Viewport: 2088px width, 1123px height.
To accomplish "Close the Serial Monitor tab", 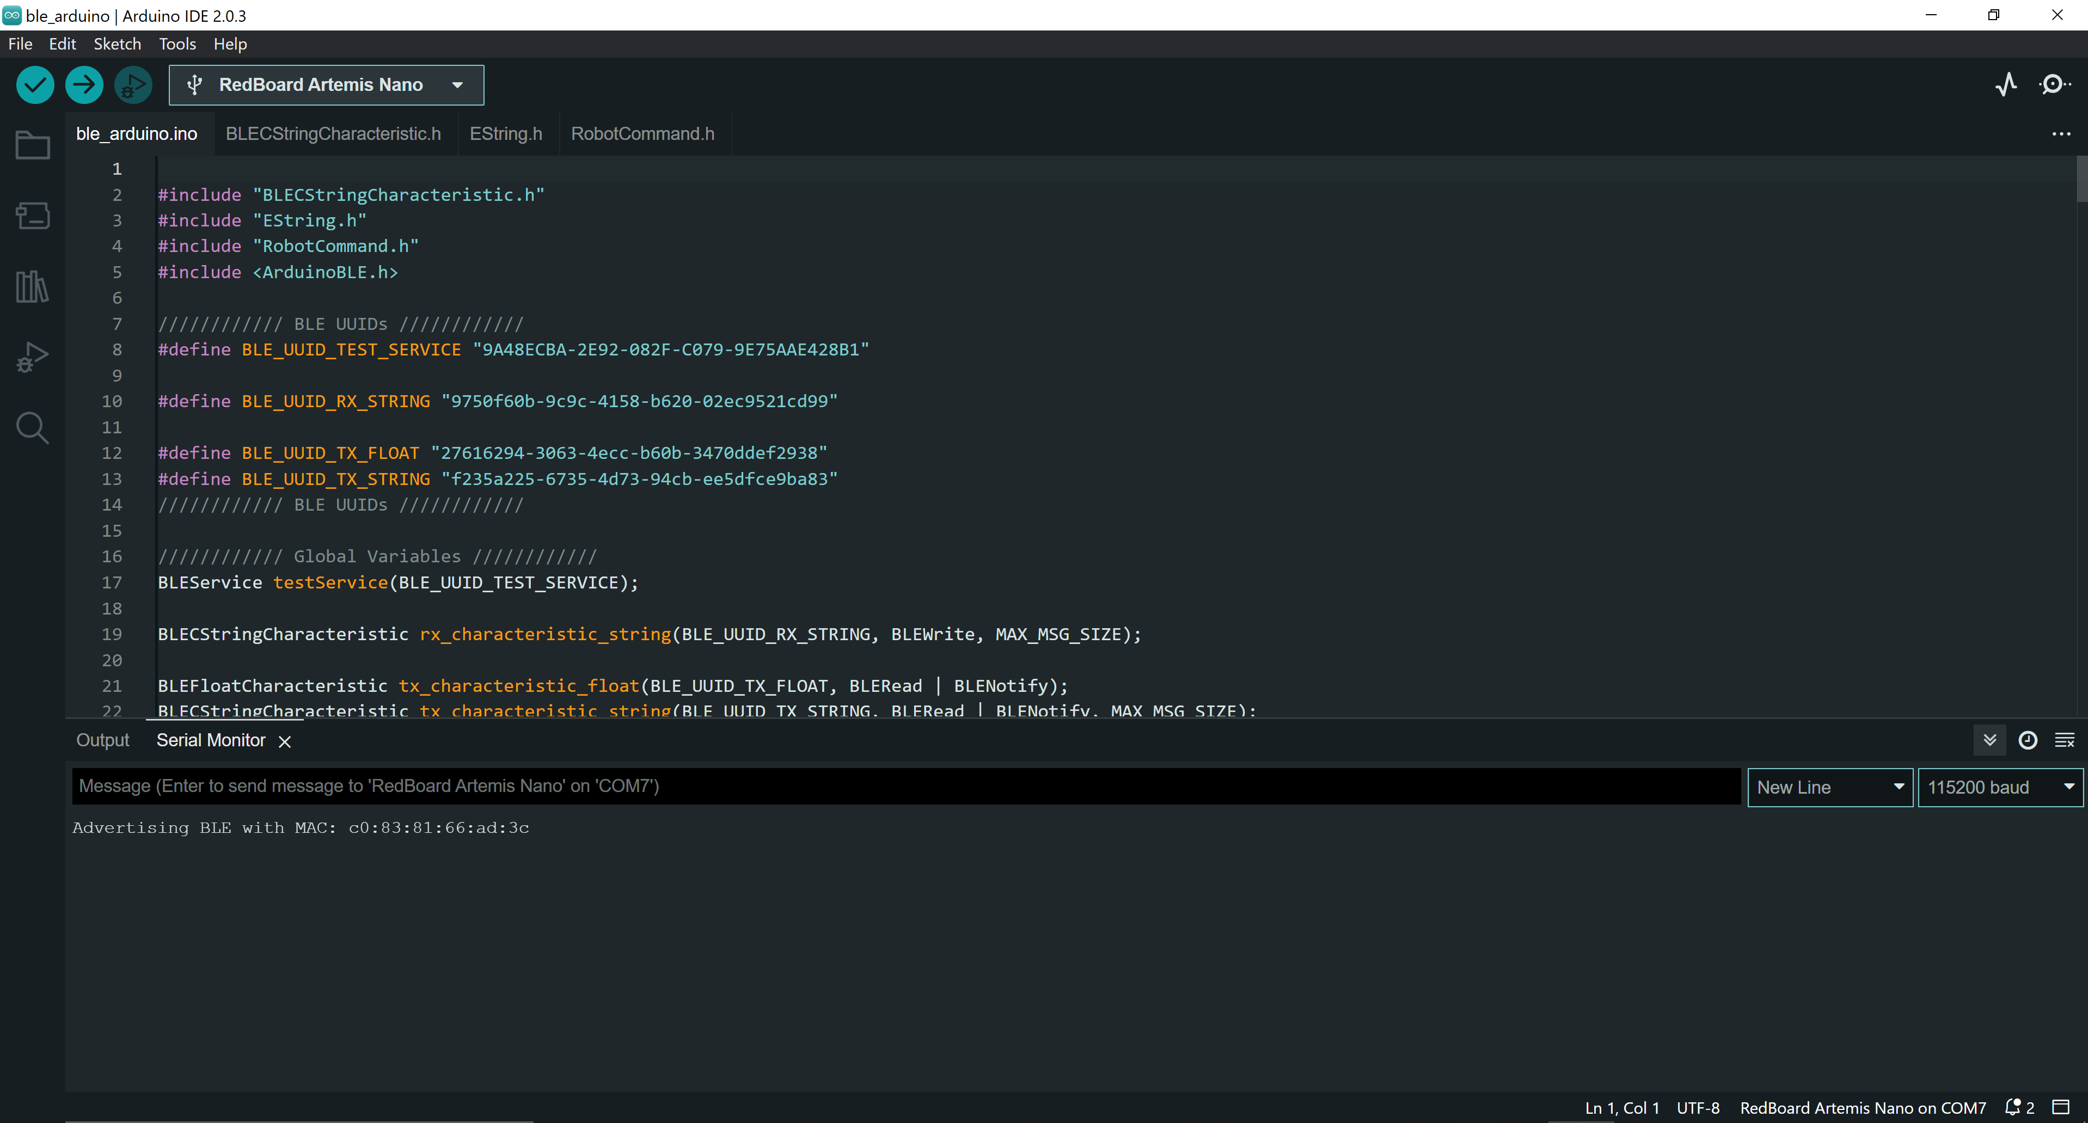I will point(285,741).
